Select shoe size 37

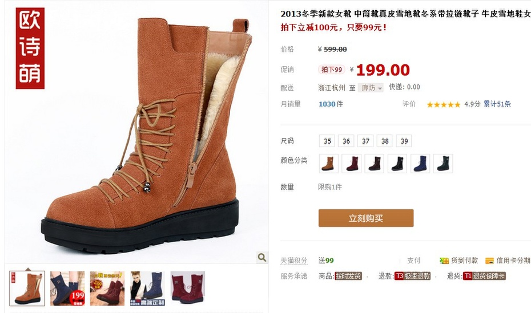coord(365,141)
